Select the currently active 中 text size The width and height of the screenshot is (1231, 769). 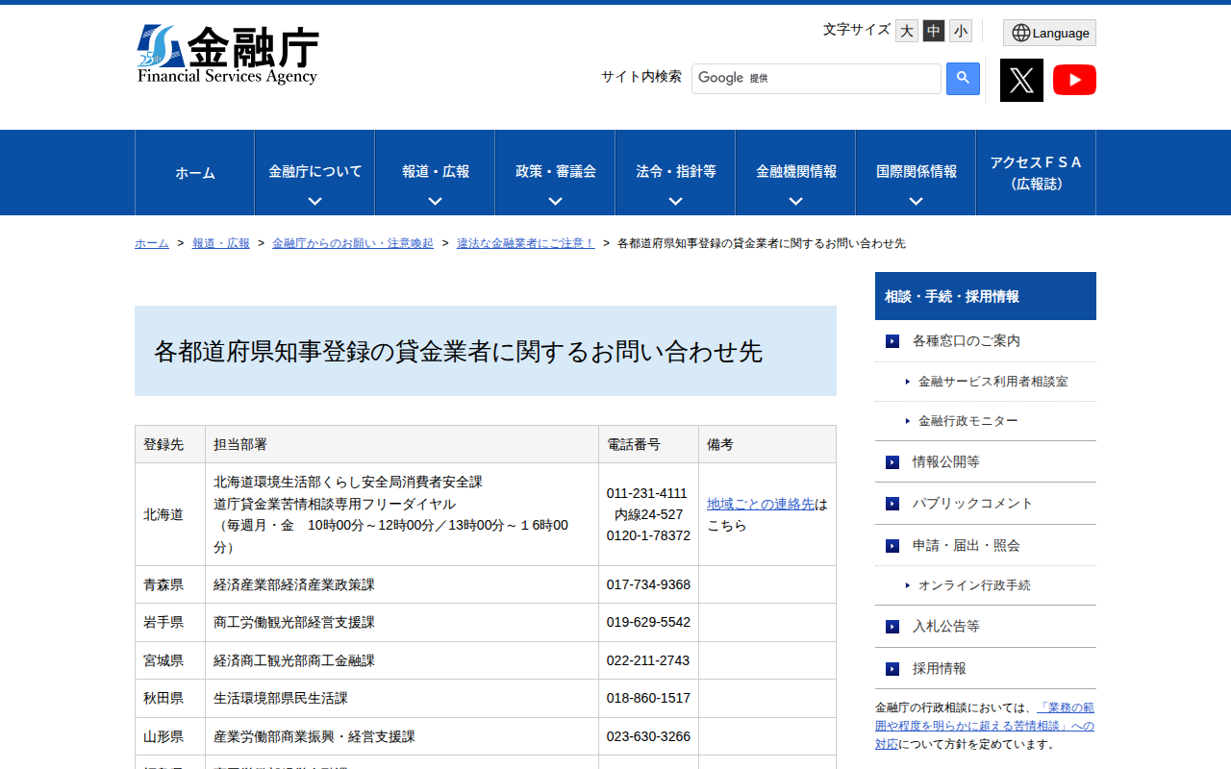coord(933,31)
